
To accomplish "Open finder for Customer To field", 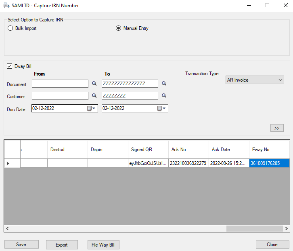I will [x=164, y=96].
